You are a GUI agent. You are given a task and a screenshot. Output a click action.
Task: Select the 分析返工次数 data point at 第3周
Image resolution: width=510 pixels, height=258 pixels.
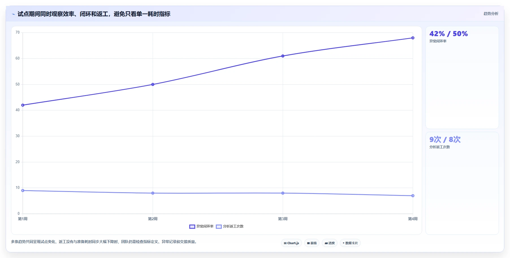(x=283, y=193)
